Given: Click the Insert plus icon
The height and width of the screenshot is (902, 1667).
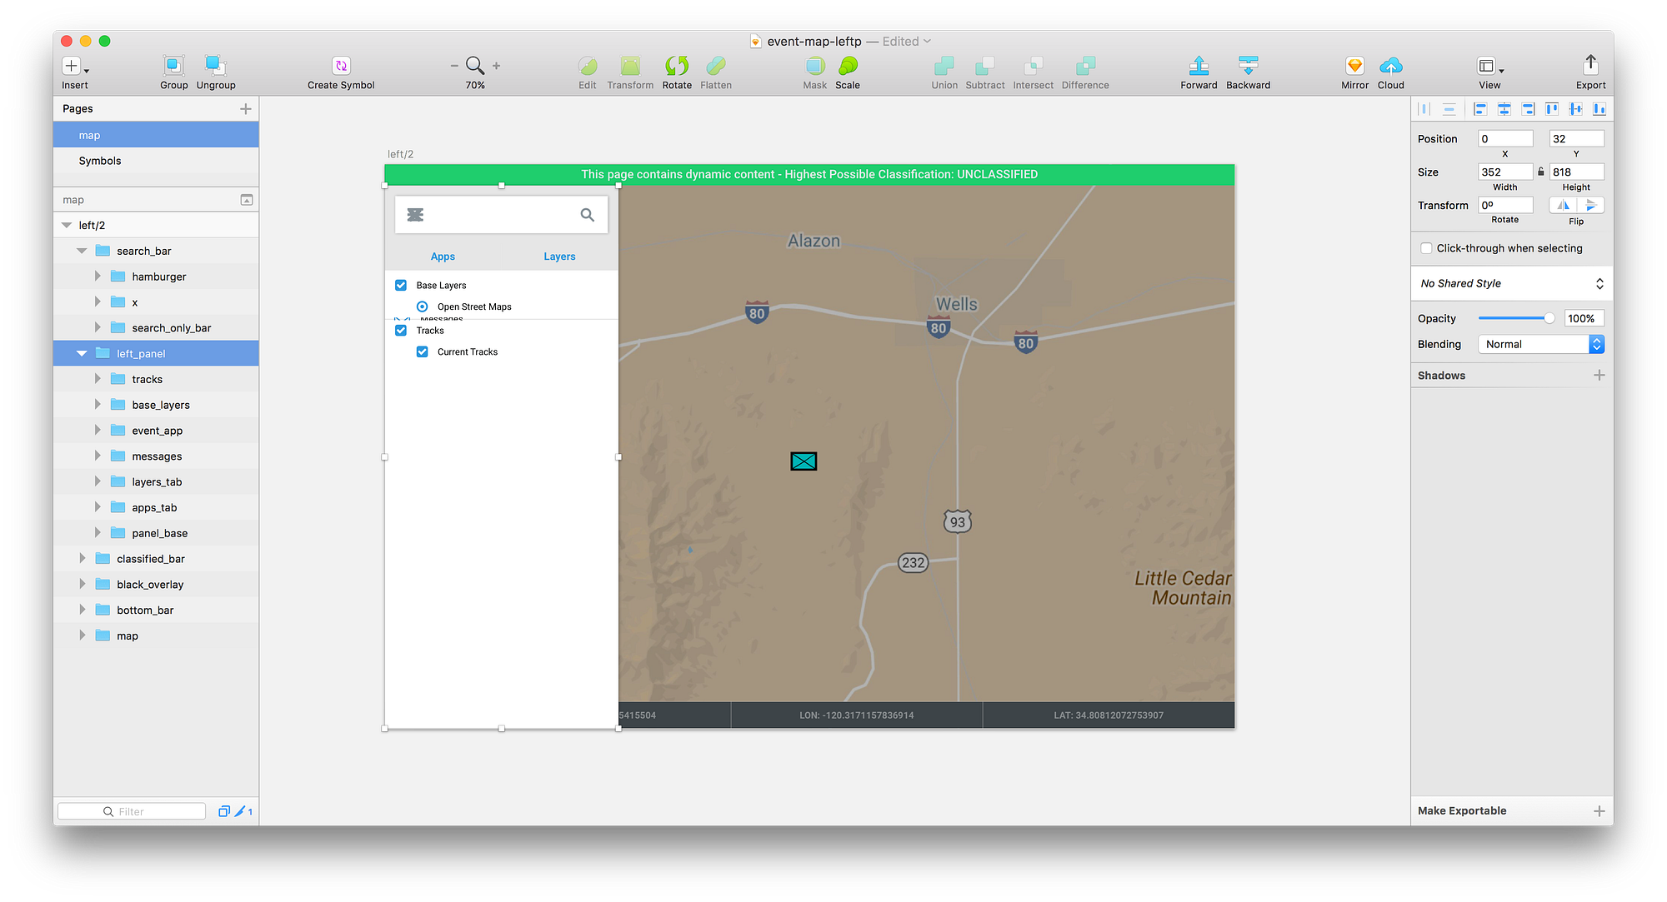Looking at the screenshot, I should [x=72, y=66].
